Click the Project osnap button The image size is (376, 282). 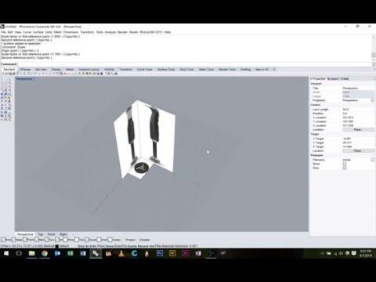[x=130, y=240]
